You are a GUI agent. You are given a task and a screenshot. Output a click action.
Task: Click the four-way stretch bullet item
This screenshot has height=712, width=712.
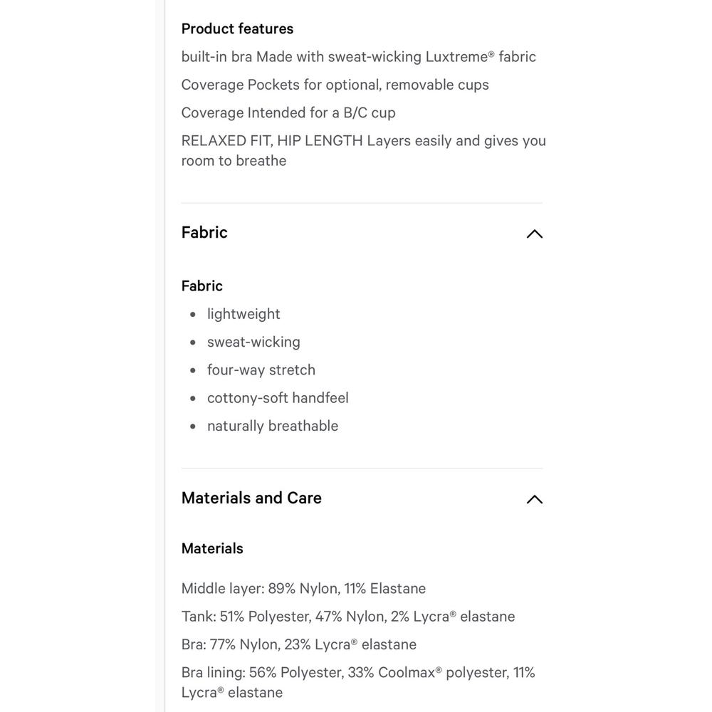pyautogui.click(x=261, y=370)
